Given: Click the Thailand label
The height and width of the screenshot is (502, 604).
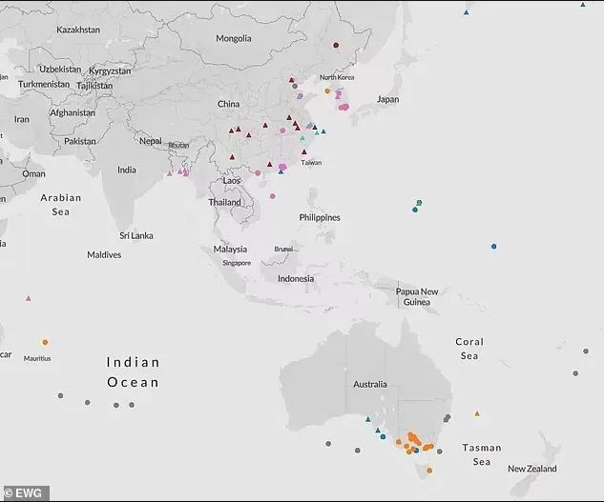Looking at the screenshot, I should pos(224,202).
